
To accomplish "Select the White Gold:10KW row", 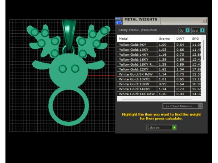I will (159, 84).
